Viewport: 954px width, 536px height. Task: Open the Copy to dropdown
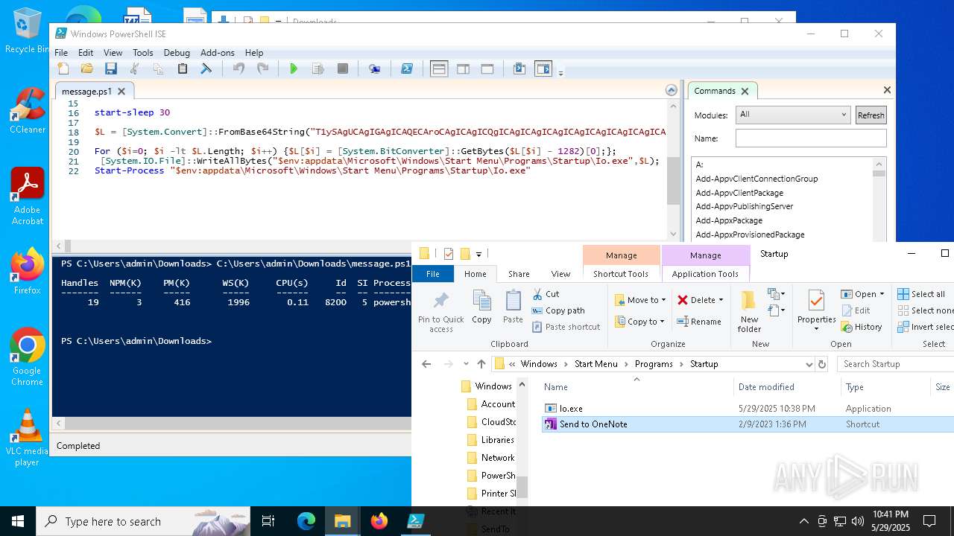click(x=639, y=322)
